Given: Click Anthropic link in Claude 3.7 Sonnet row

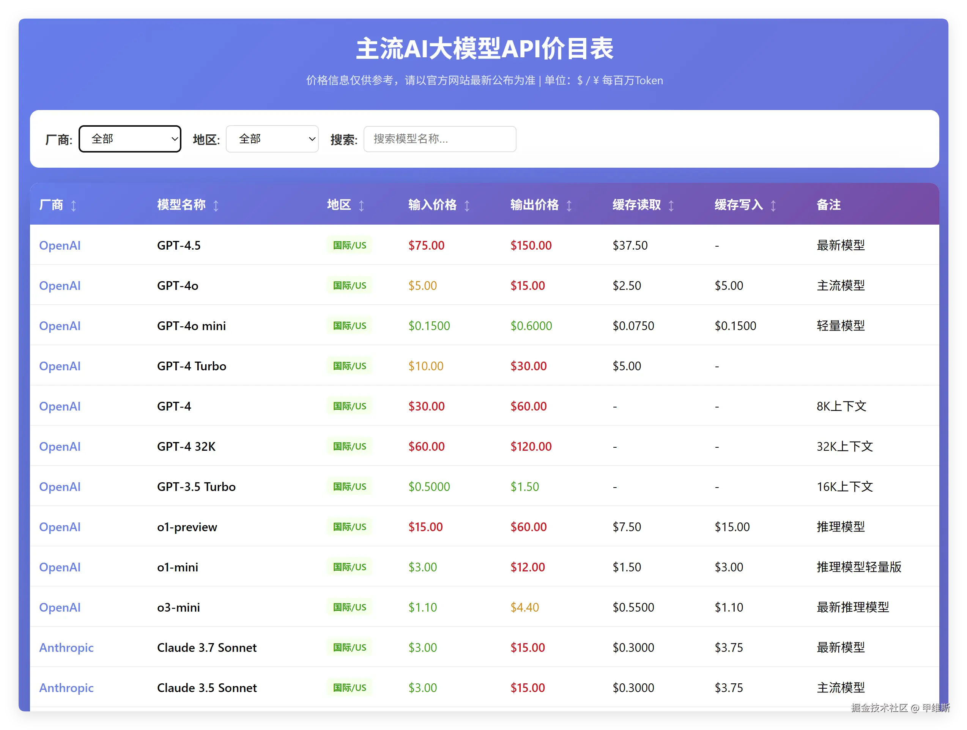Looking at the screenshot, I should [66, 647].
